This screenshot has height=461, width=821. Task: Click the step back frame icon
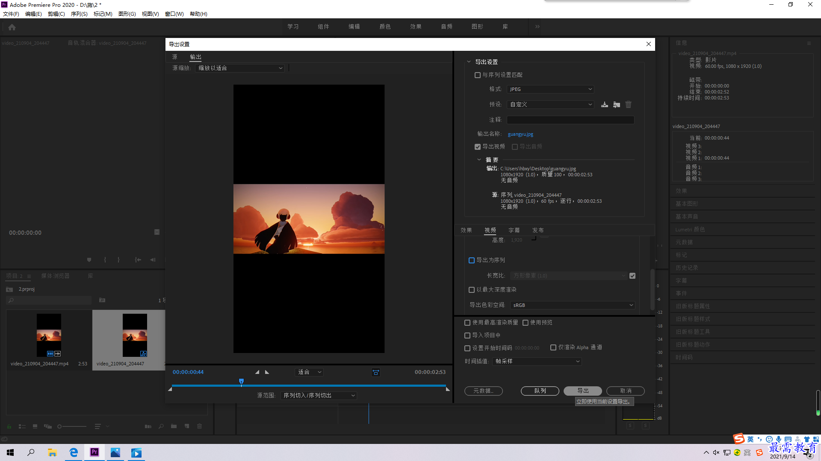tap(153, 260)
